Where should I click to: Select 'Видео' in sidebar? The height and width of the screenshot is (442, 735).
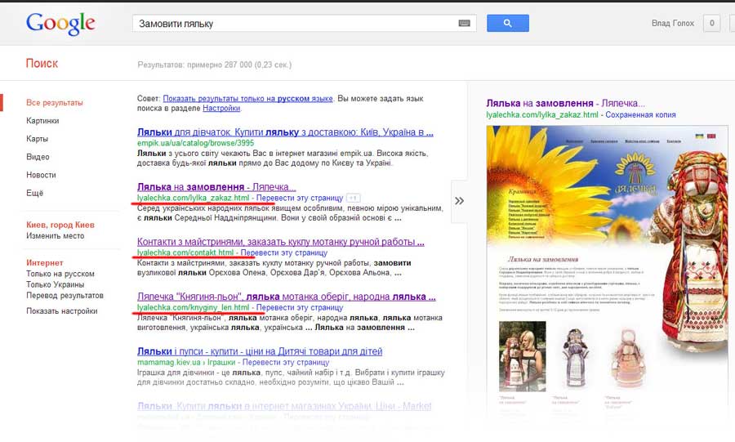click(x=38, y=157)
